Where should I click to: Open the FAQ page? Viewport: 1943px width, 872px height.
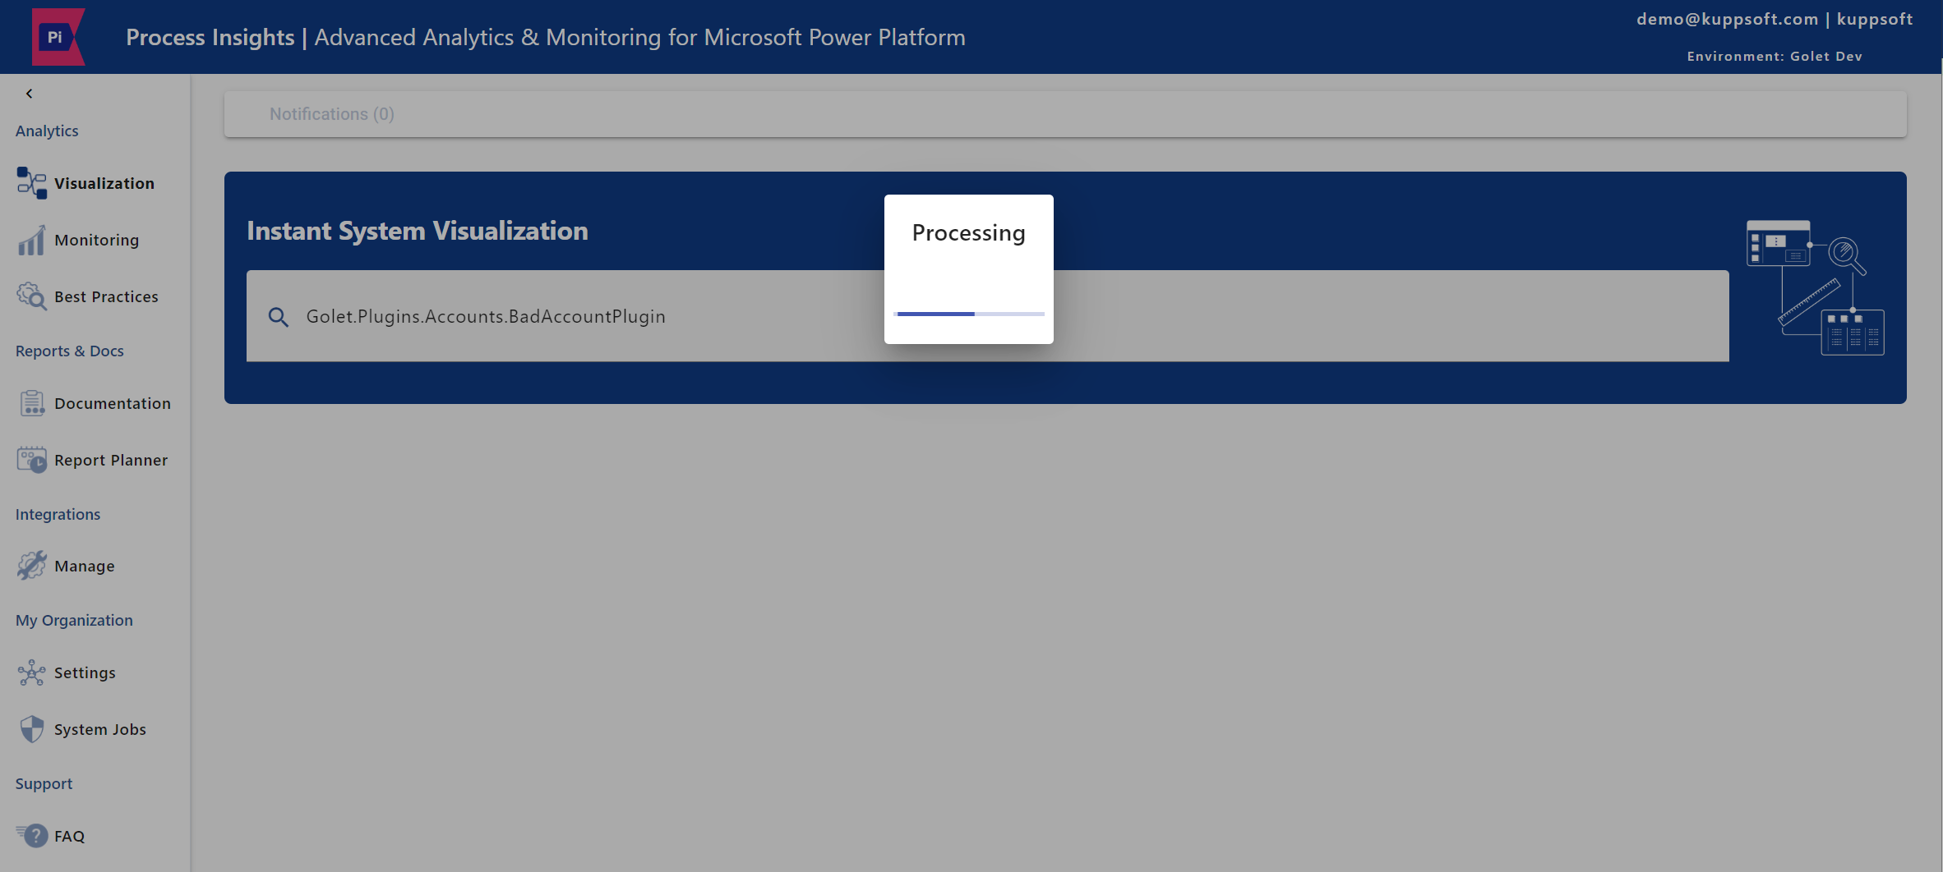tap(70, 836)
